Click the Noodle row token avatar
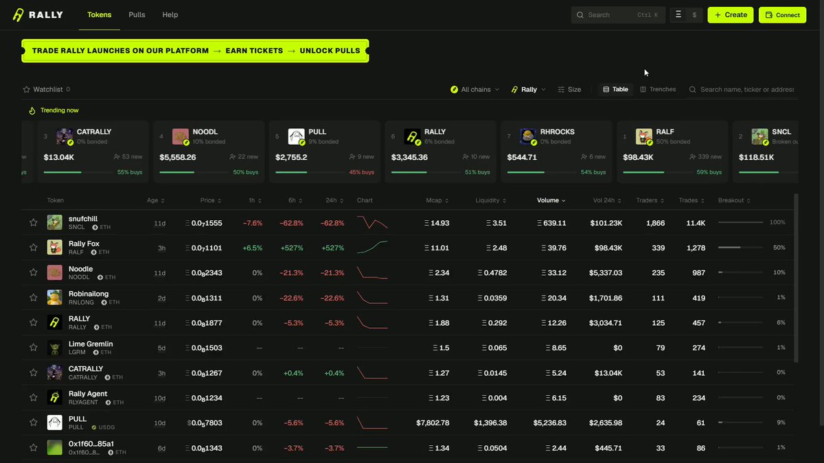 click(55, 272)
